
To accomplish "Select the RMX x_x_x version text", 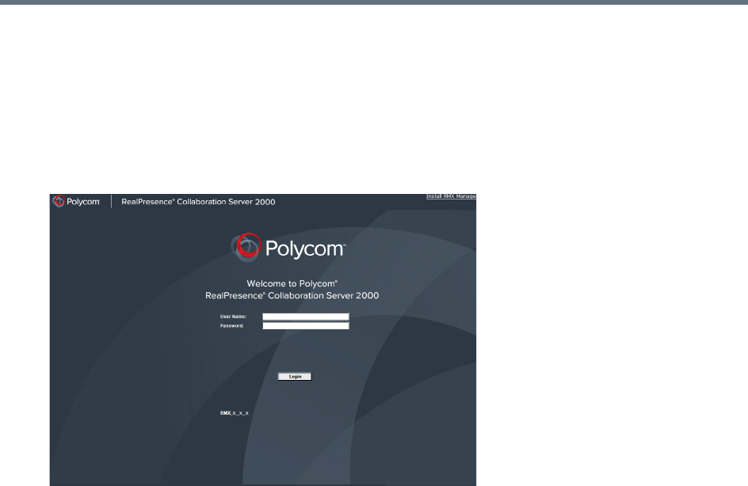I will coord(235,413).
